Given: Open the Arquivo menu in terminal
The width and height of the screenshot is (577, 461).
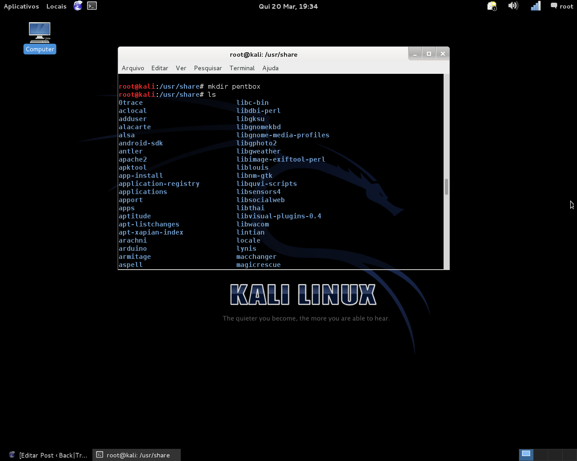Looking at the screenshot, I should point(133,68).
